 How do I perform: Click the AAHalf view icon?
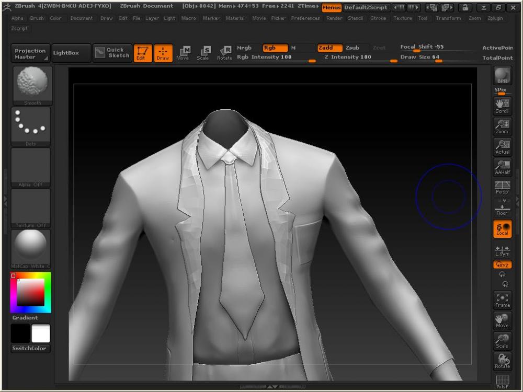tap(502, 167)
